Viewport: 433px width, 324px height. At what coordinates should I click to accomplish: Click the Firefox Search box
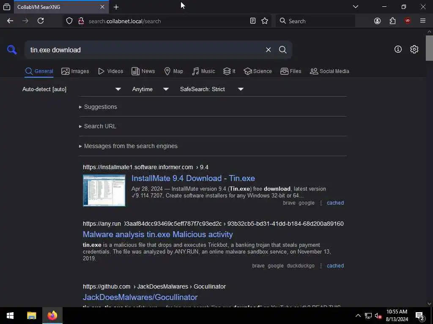tap(315, 21)
